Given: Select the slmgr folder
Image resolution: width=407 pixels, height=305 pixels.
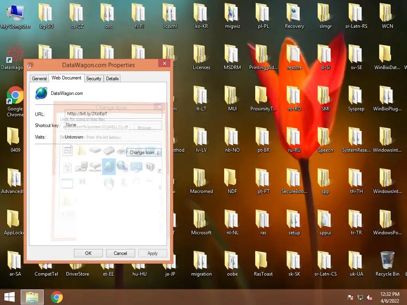Looking at the screenshot, I should point(325,16).
